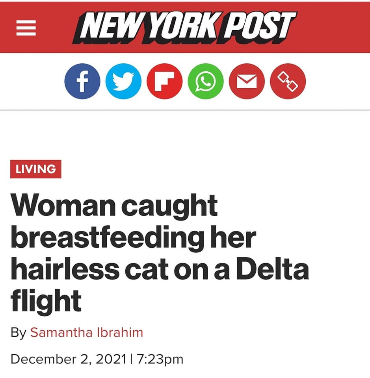This screenshot has width=370, height=378.
Task: Send the article through WhatsApp
Action: tap(205, 81)
